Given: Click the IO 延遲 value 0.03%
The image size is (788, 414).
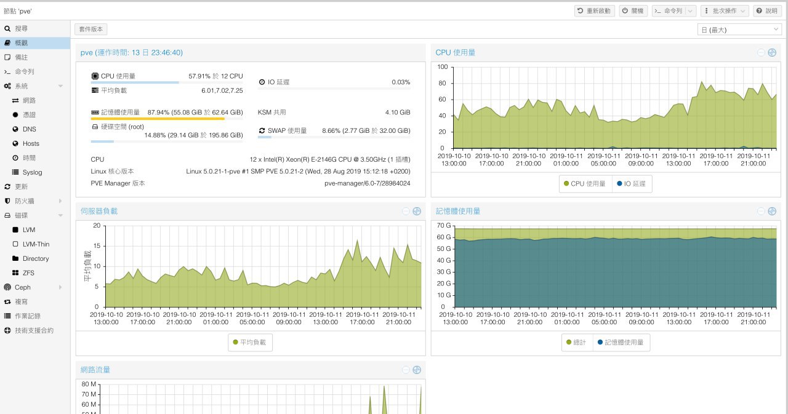Looking at the screenshot, I should click(x=401, y=82).
